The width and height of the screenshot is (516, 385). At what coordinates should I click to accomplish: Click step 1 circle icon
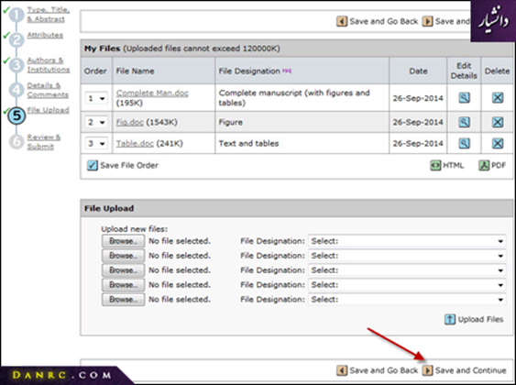(16, 16)
